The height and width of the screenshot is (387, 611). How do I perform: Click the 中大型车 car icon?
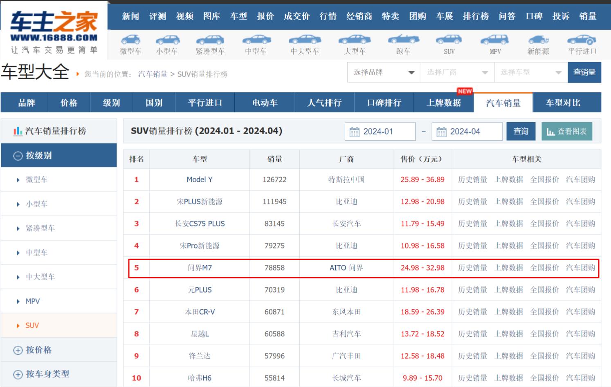305,40
